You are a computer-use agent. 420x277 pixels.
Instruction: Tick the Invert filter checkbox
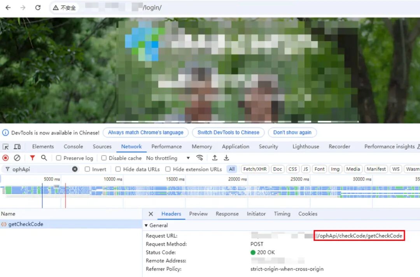click(87, 169)
